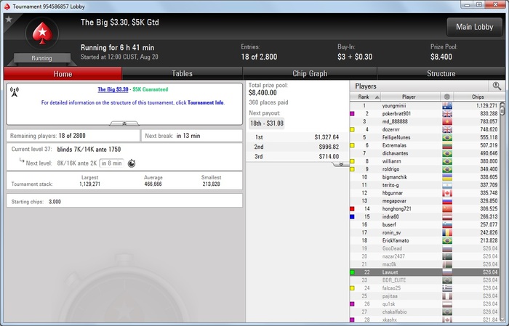This screenshot has width=509, height=326.
Task: Click the 'in 8 min' level timer
Action: click(111, 163)
